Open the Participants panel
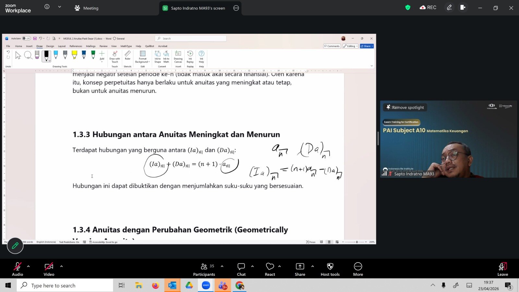This screenshot has width=519, height=292. 204,269
